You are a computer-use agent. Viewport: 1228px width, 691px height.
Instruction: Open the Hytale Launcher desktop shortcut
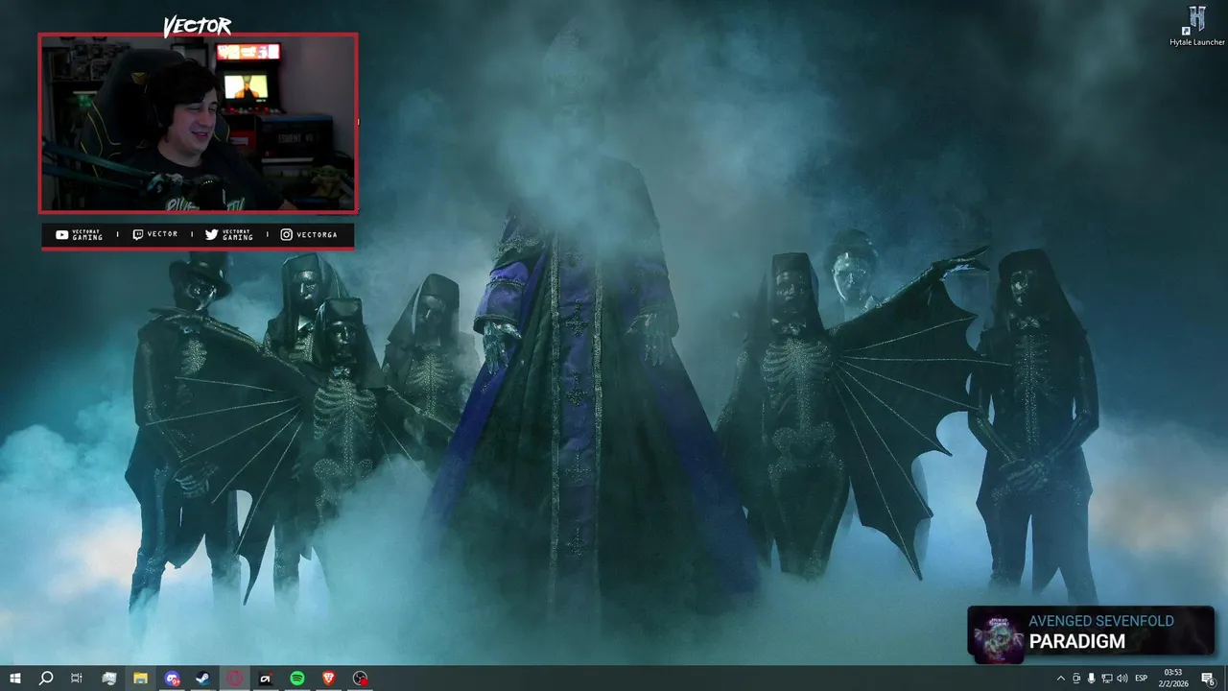1196,26
